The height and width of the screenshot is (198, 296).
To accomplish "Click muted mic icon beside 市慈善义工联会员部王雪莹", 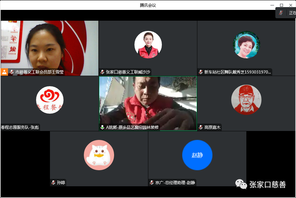I will click(12, 72).
